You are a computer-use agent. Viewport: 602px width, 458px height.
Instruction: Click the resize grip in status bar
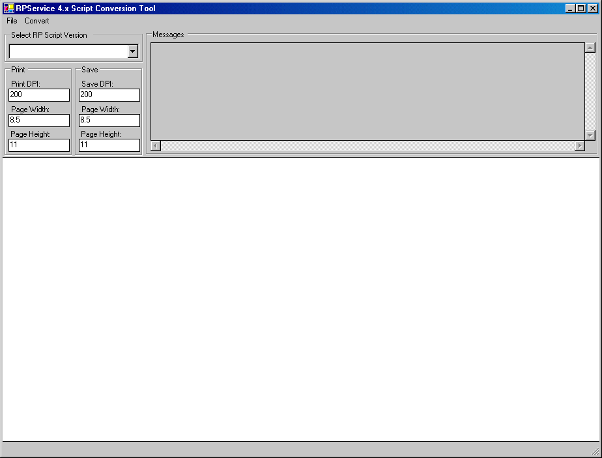point(595,451)
